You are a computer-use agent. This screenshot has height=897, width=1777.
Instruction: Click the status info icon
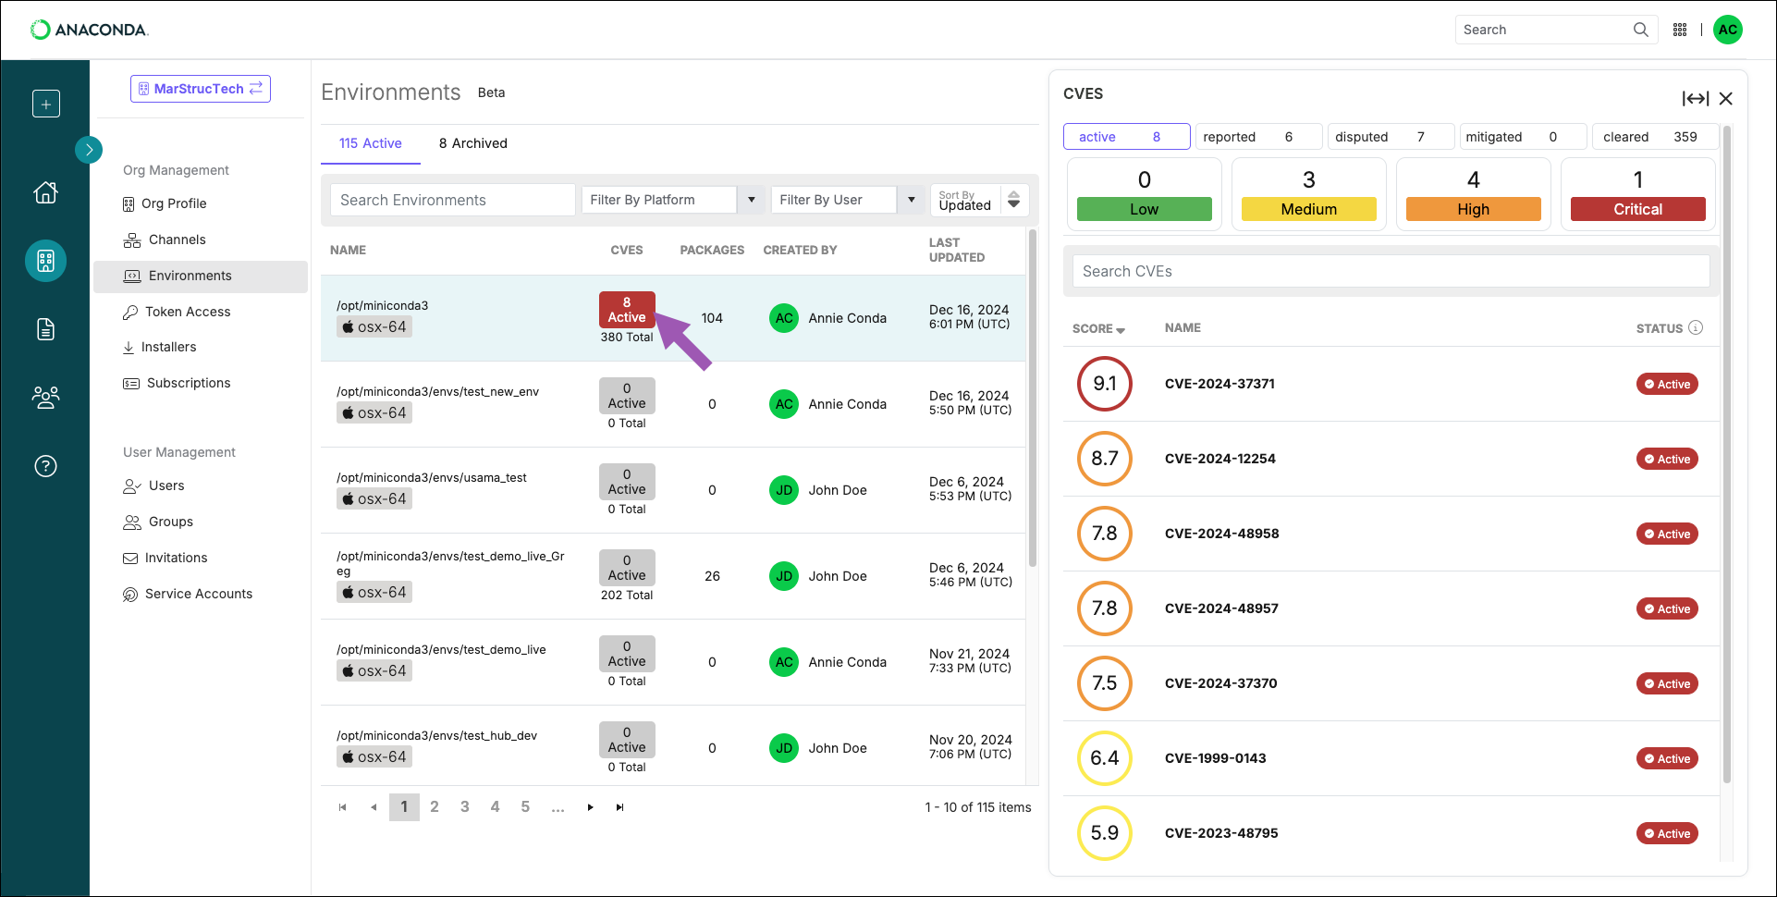pyautogui.click(x=1696, y=327)
